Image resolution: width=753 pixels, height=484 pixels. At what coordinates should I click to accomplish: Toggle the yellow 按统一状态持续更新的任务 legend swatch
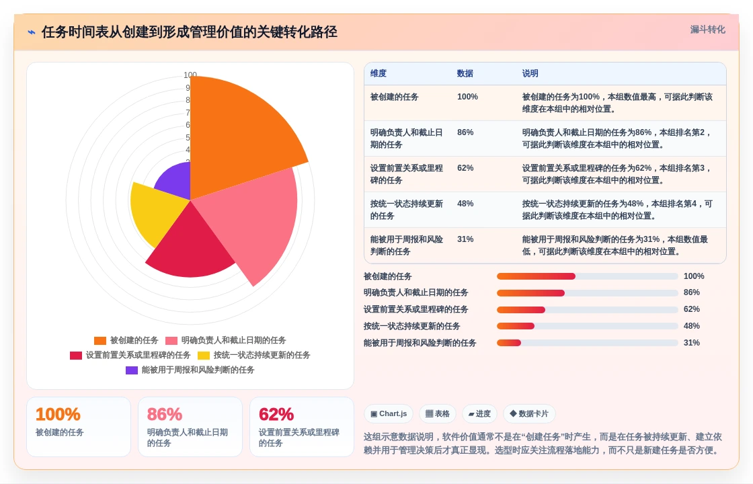(x=204, y=356)
